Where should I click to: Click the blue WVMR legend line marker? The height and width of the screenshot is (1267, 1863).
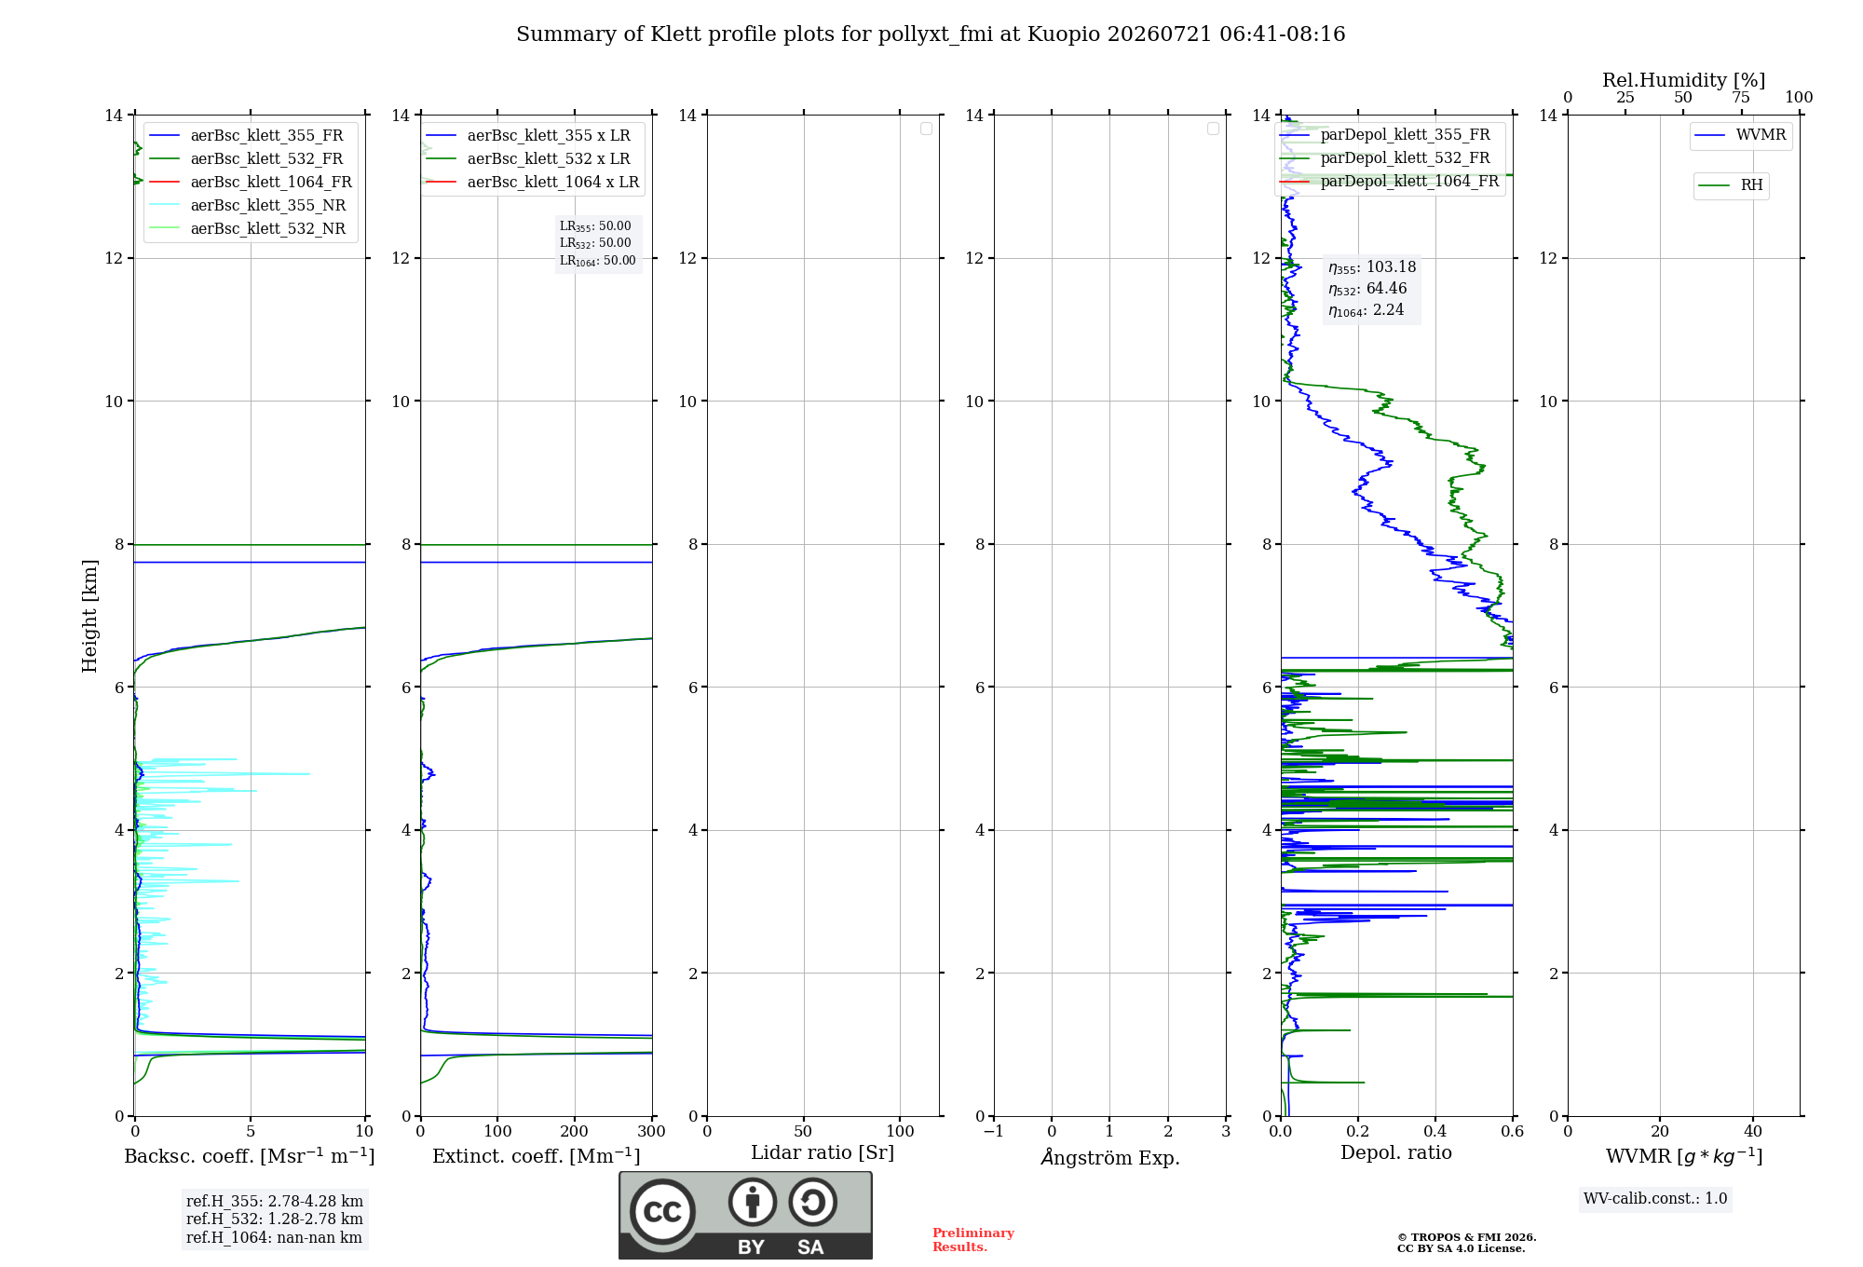pos(1710,135)
